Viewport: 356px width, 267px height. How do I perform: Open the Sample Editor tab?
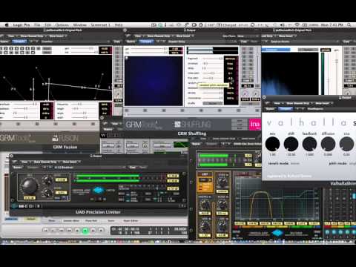(x=71, y=220)
